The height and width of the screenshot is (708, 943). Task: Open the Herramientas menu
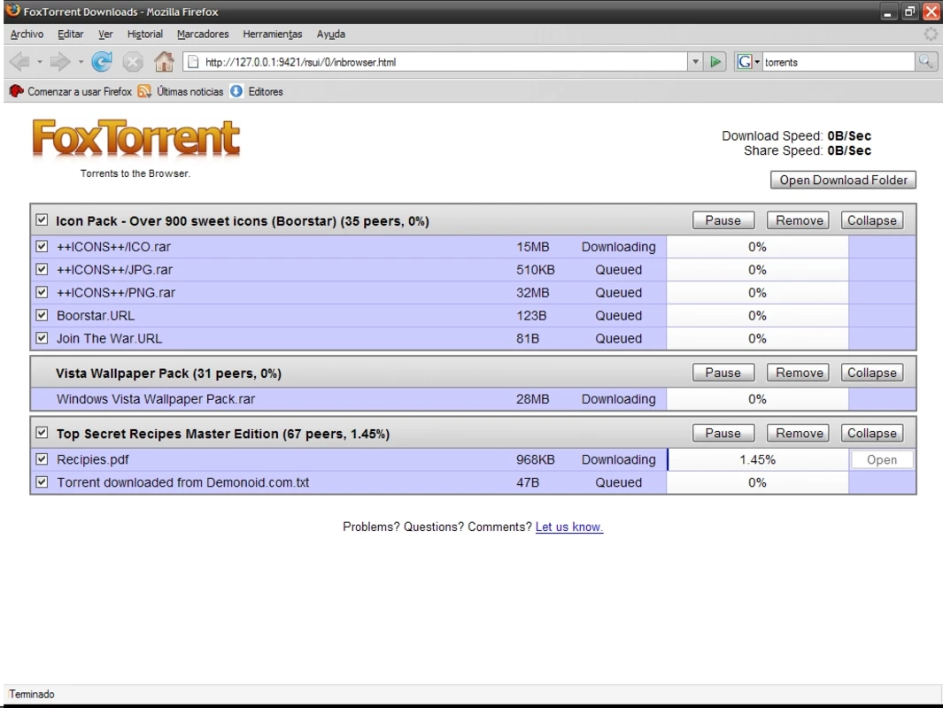273,35
